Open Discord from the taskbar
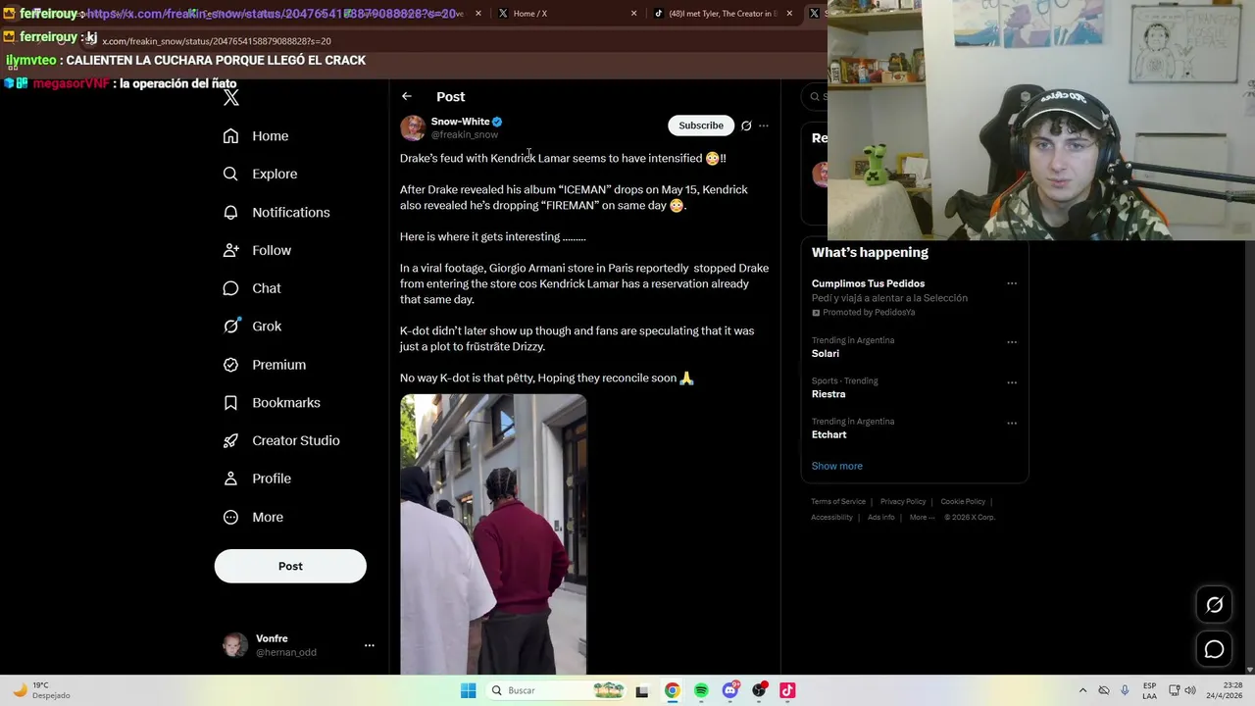This screenshot has height=706, width=1255. point(729,690)
